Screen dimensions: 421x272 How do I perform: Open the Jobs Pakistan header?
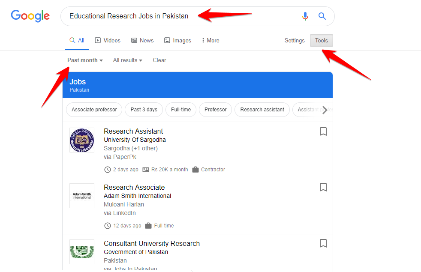pos(198,85)
